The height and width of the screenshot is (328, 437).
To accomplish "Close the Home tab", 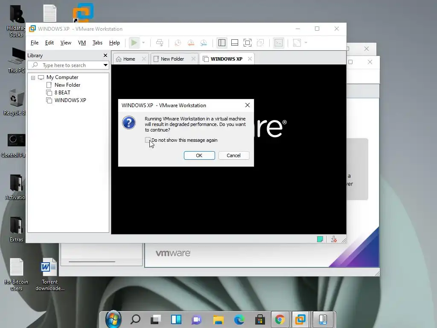I will pyautogui.click(x=144, y=59).
